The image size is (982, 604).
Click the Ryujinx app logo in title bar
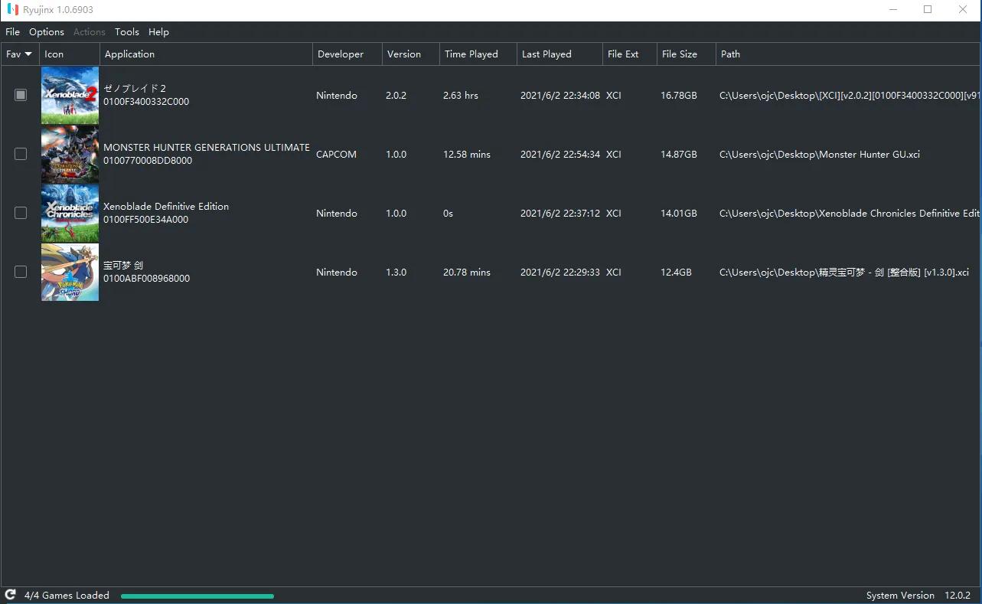(x=13, y=10)
